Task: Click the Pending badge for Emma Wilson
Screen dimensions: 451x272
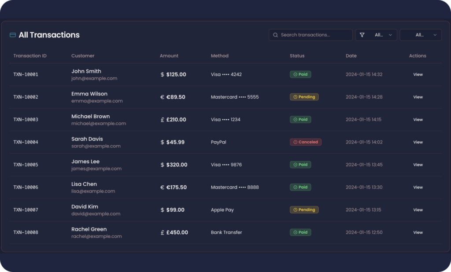Action: click(304, 97)
